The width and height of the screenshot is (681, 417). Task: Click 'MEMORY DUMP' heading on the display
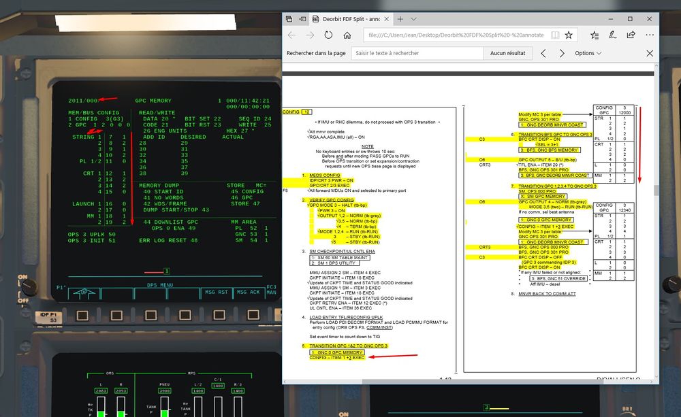pyautogui.click(x=159, y=186)
